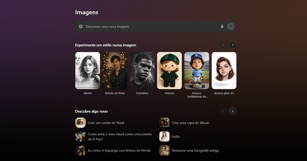Advance 'Descobre algo novo' with the right chevron
The height and width of the screenshot is (161, 307).
(232, 111)
